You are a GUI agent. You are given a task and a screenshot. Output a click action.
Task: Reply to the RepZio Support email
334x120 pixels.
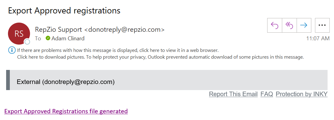coord(275,25)
